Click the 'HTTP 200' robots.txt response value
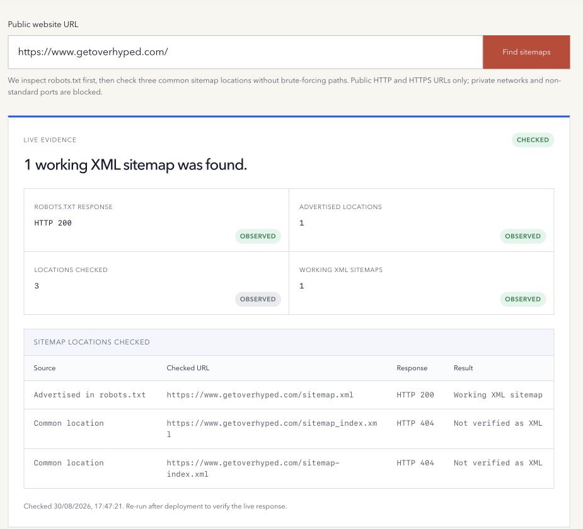This screenshot has height=529, width=583. click(53, 223)
